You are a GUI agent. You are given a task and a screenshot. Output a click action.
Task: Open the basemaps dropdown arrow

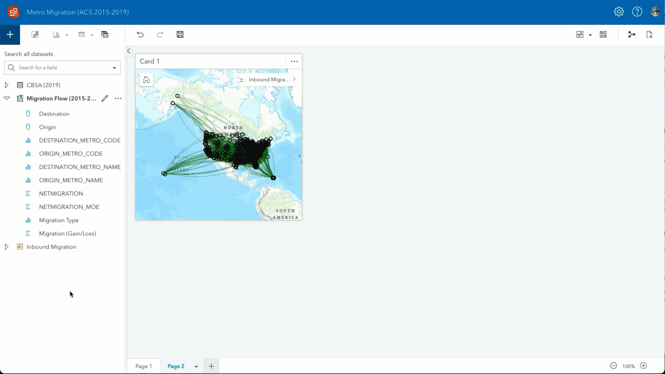point(590,35)
